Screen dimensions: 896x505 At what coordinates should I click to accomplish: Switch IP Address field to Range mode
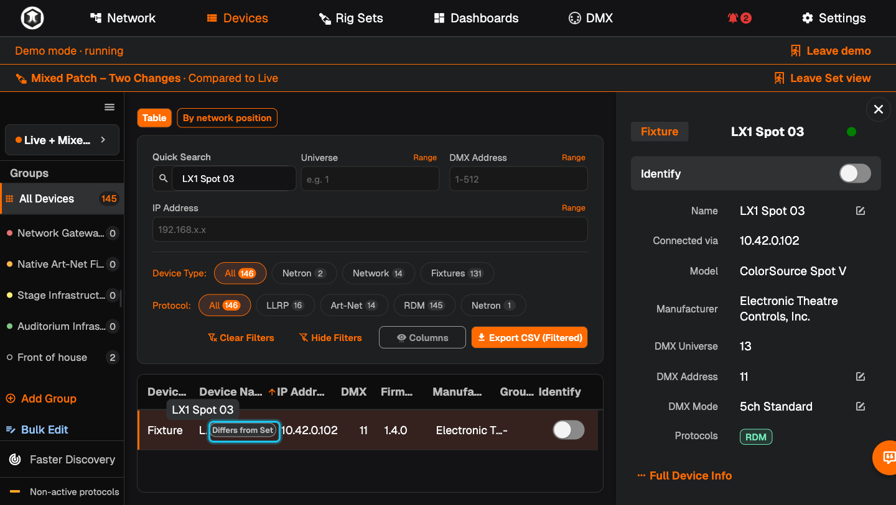574,208
